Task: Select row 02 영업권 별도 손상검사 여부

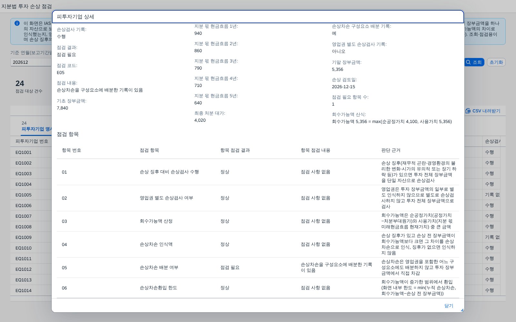Action: point(258,198)
